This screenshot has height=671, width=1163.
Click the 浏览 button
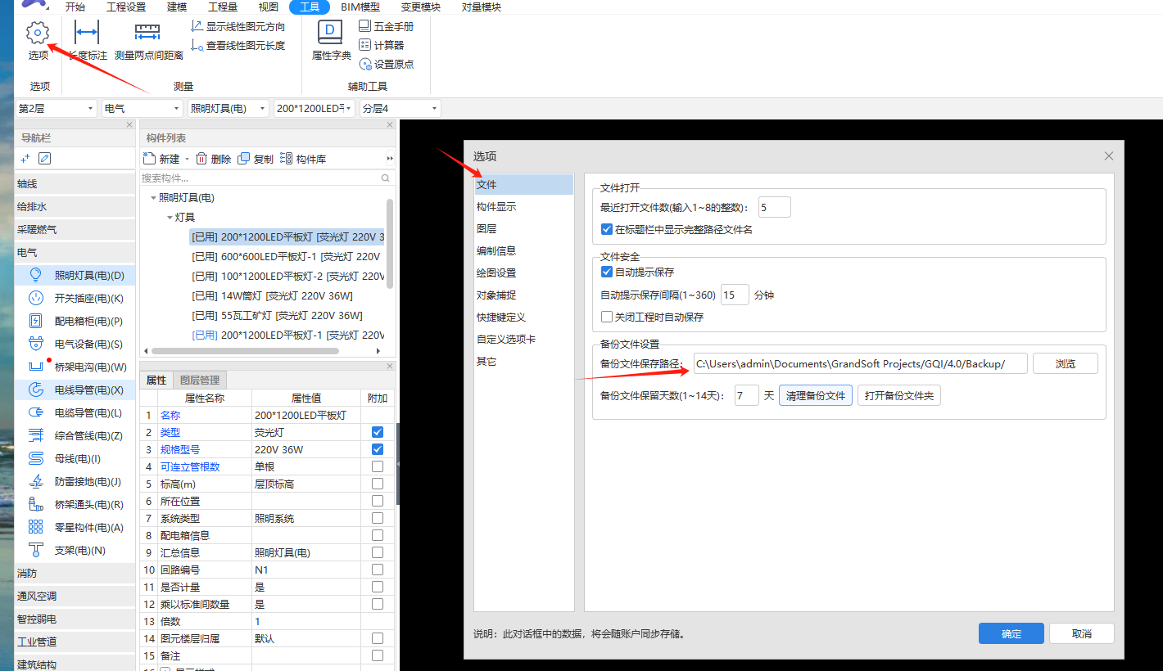[1066, 363]
